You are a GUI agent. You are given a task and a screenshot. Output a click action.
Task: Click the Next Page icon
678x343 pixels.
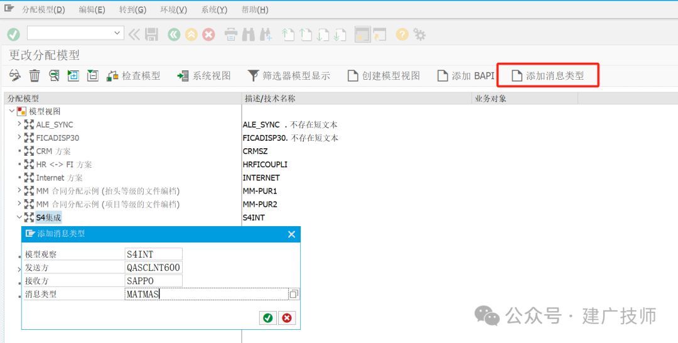point(323,34)
